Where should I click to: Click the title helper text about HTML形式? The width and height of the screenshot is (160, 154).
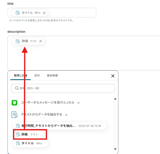click(41, 20)
